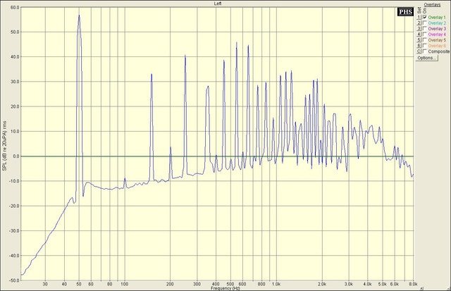Screen dimensions: 451x291
Task: Open the Options... dialog
Action: tap(427, 58)
